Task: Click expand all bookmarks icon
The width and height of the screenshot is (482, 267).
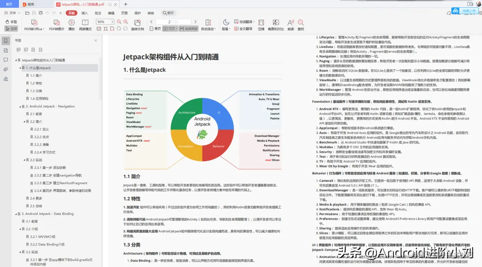Action: 18,50
